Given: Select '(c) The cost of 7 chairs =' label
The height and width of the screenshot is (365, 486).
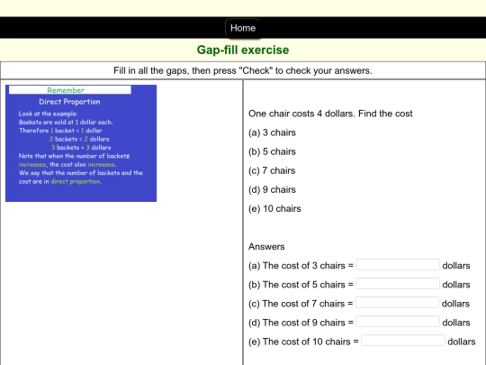Looking at the screenshot, I should pyautogui.click(x=301, y=304).
